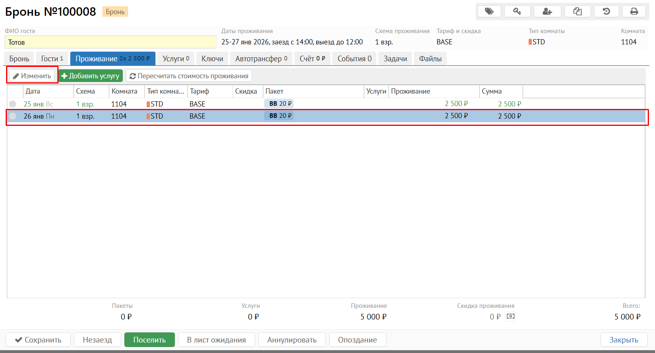Click the Пакеты footer total 0 ₽
The width and height of the screenshot is (655, 353).
126,317
